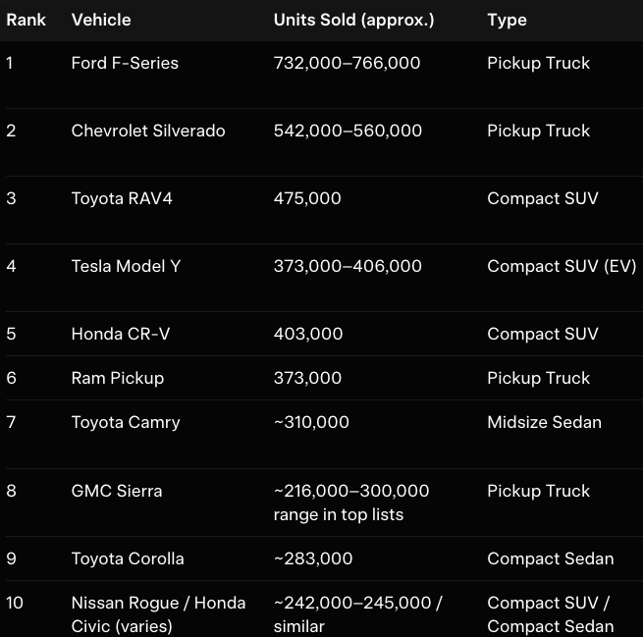This screenshot has height=637, width=643.
Task: Click the Type column header
Action: click(x=507, y=20)
